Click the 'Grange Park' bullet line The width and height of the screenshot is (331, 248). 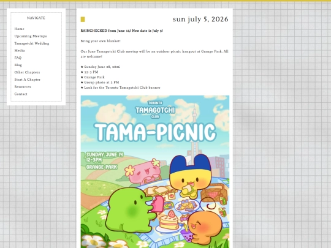(x=93, y=77)
